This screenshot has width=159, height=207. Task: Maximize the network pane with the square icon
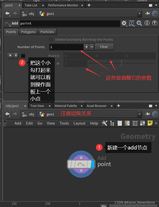[x=151, y=106]
